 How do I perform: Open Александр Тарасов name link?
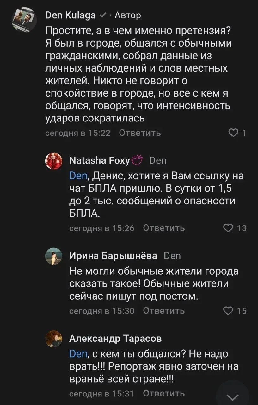click(115, 339)
